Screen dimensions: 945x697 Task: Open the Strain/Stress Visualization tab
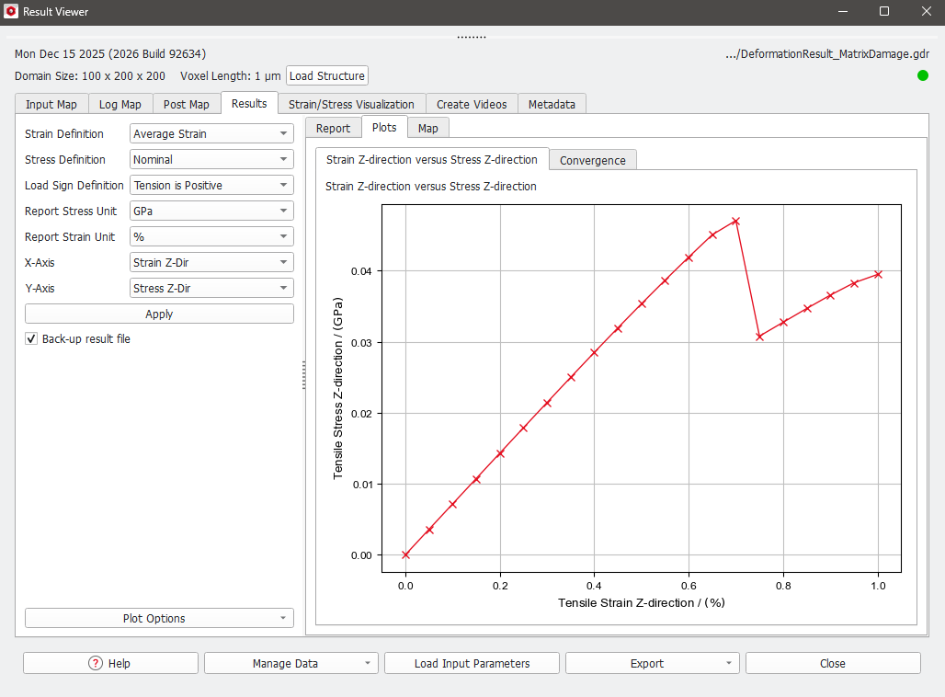(351, 104)
